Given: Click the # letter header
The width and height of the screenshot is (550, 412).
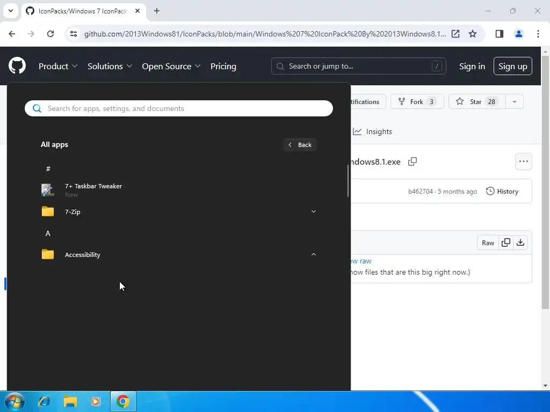Looking at the screenshot, I should (x=48, y=169).
